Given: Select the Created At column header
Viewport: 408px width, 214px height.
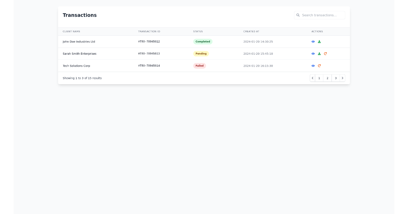Looking at the screenshot, I should coord(251,31).
